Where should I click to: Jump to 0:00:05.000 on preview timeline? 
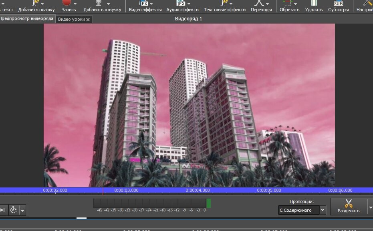[269, 190]
